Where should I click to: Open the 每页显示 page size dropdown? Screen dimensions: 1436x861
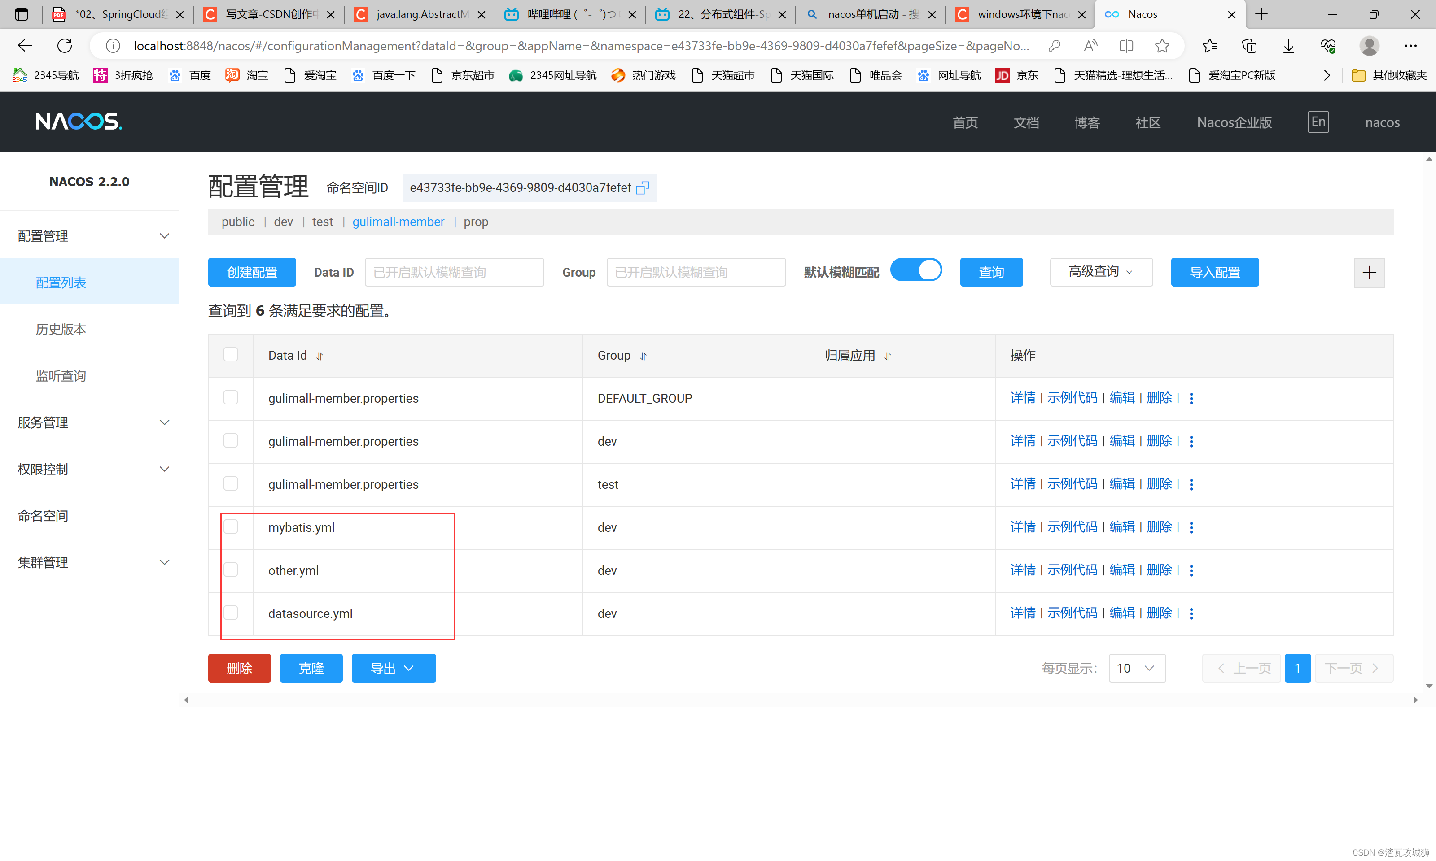pos(1137,668)
